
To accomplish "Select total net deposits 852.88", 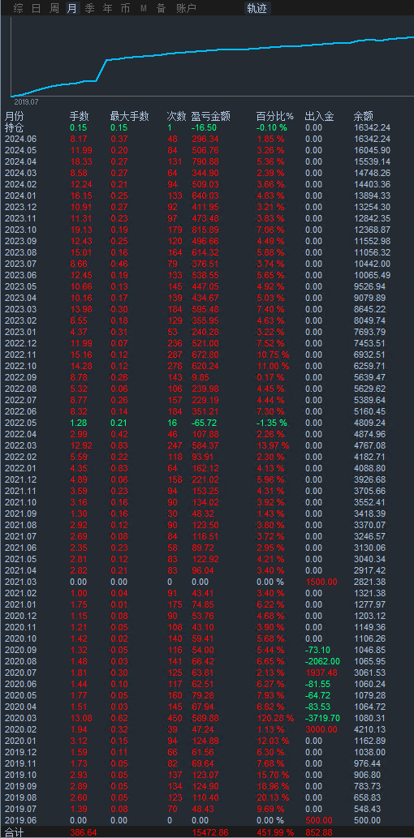I will 319,832.
